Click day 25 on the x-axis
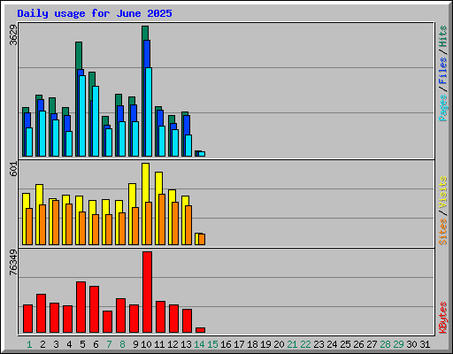Image resolution: width=453 pixels, height=354 pixels. [x=345, y=344]
